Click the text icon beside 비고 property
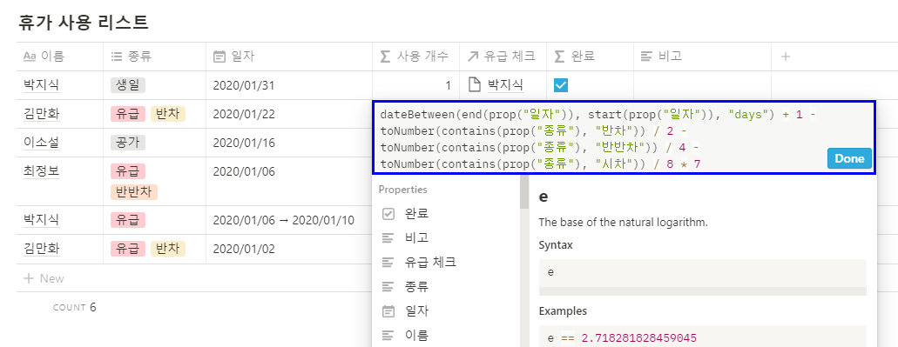This screenshot has width=898, height=347. pyautogui.click(x=388, y=237)
